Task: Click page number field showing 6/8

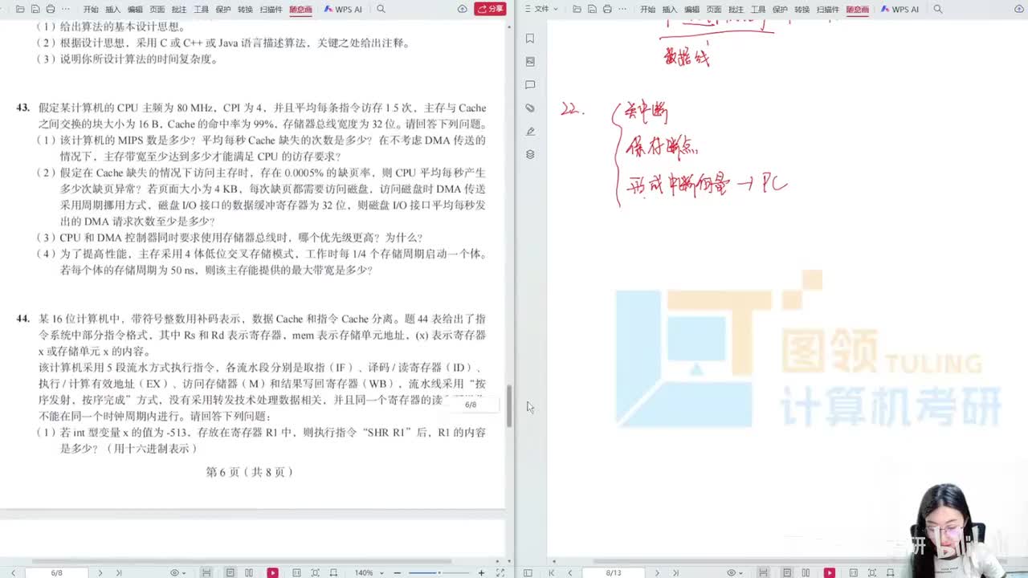Action: 56,572
